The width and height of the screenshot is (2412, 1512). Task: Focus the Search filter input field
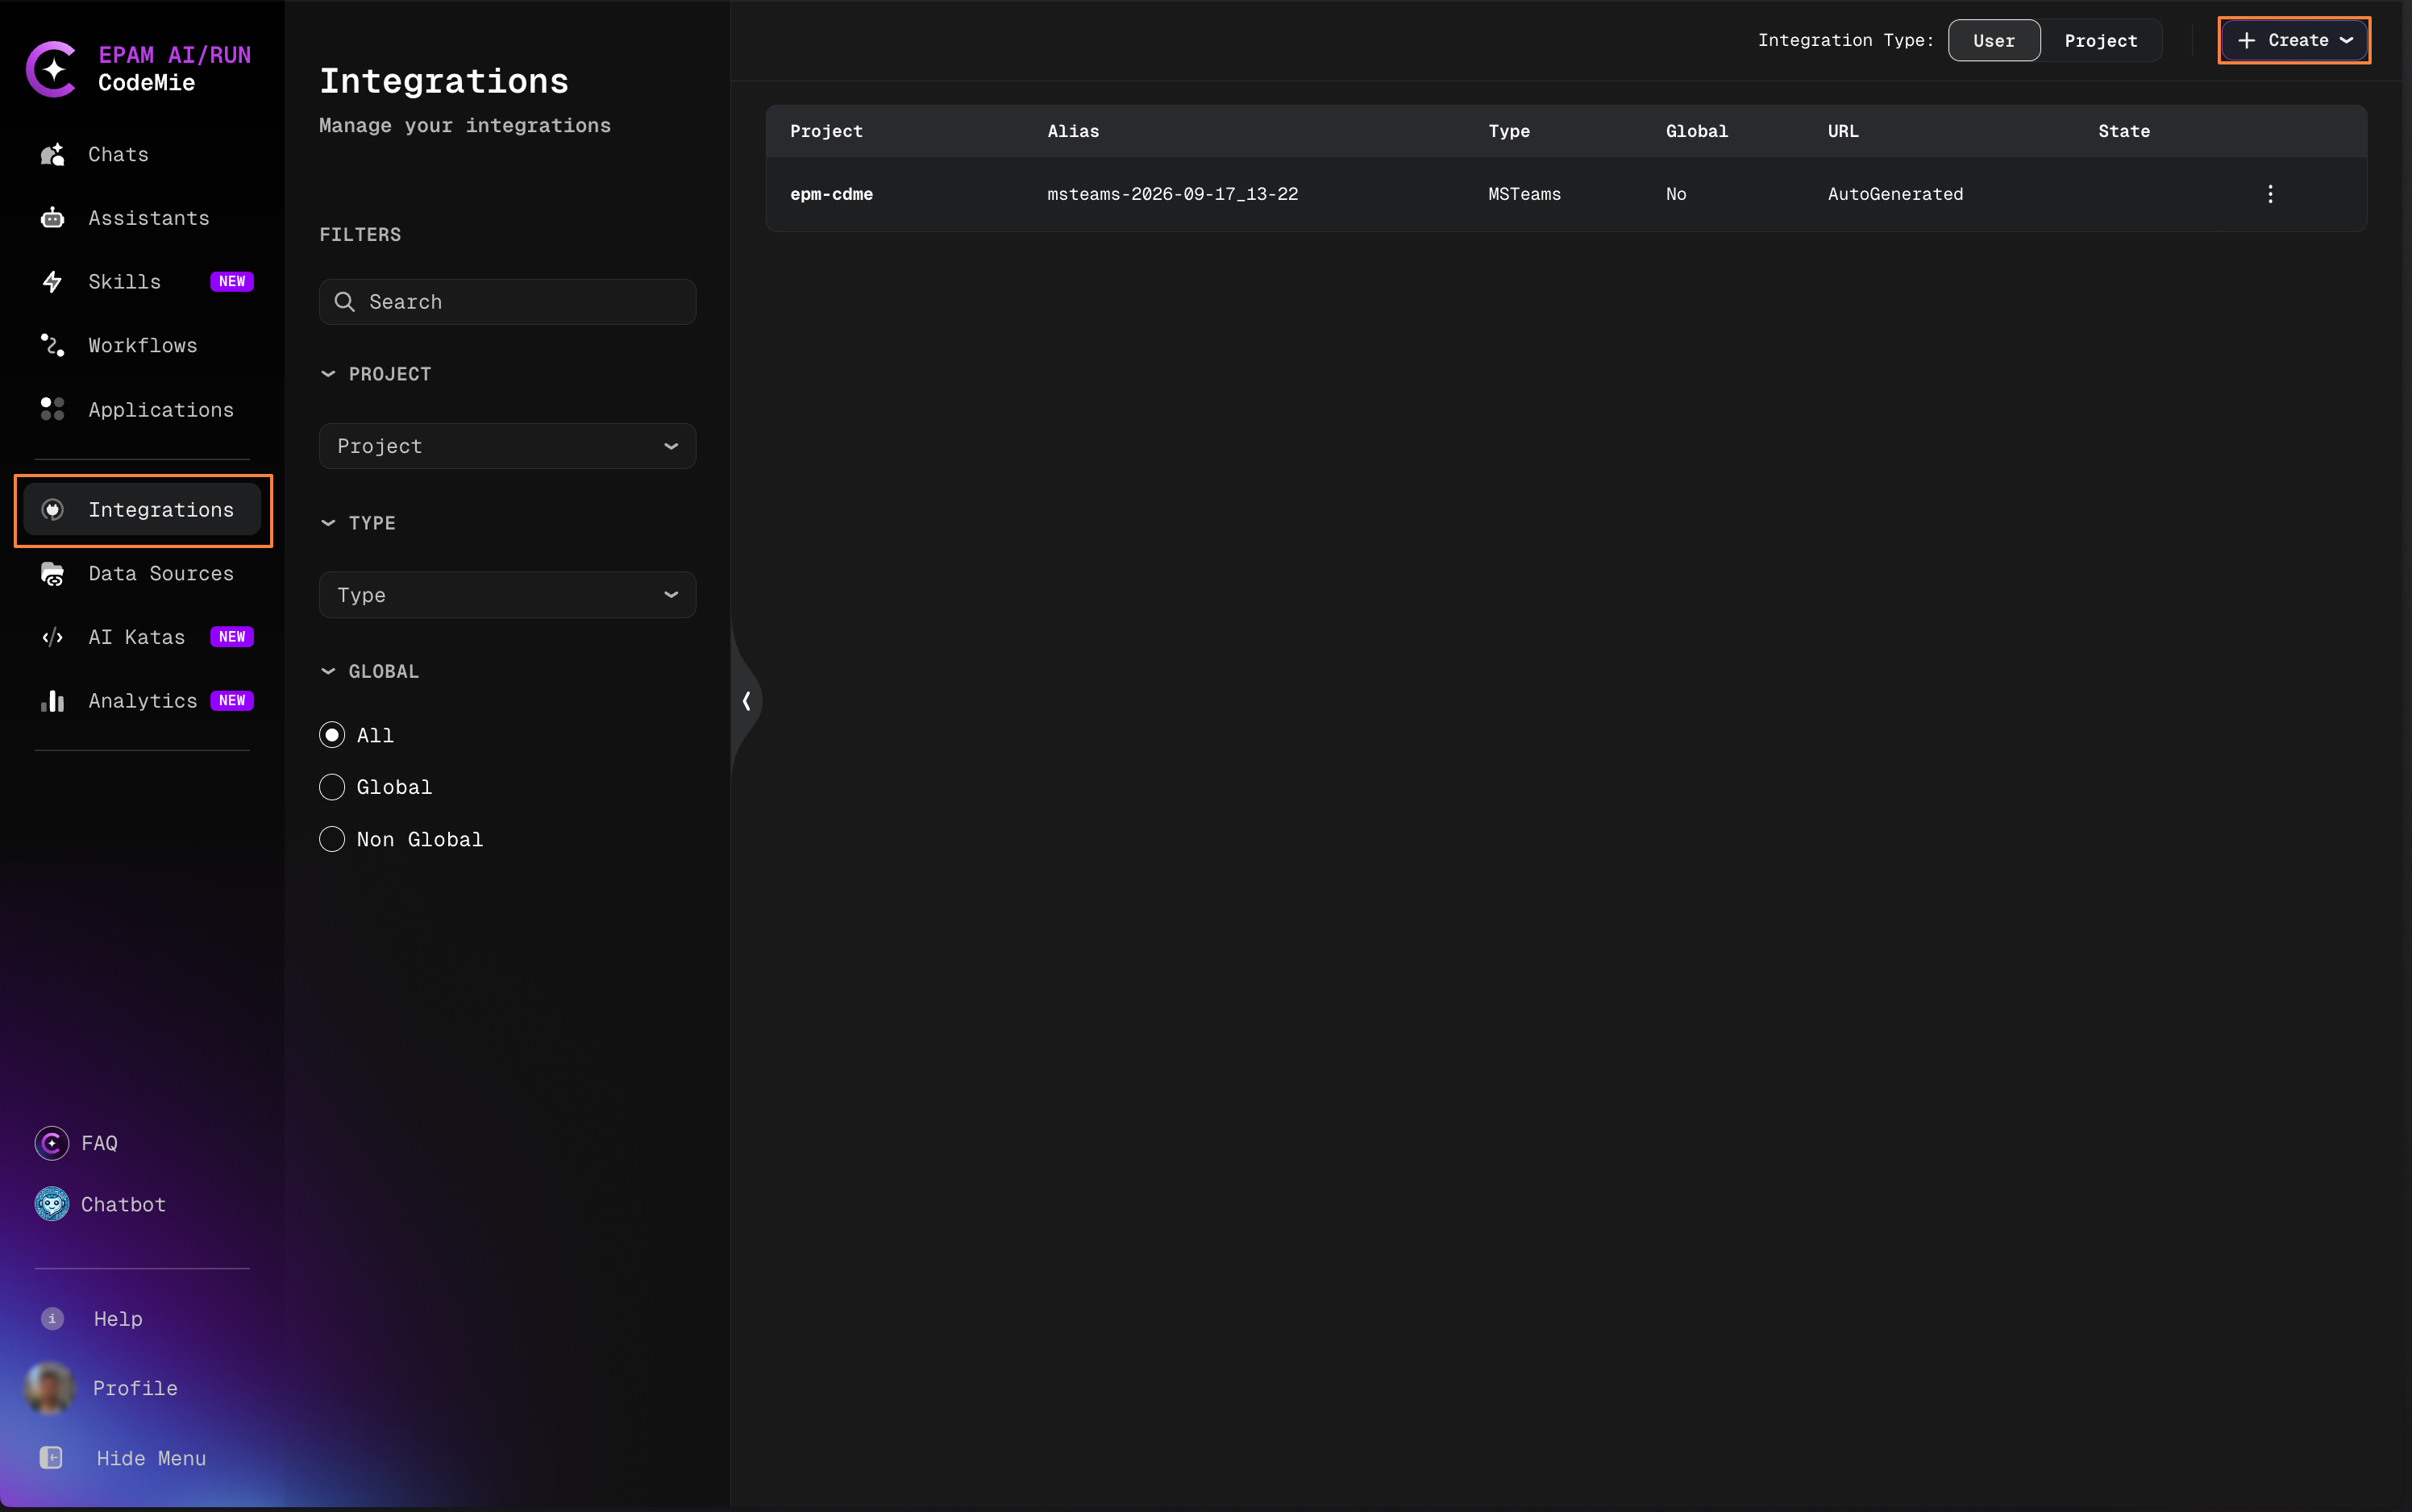[x=508, y=302]
